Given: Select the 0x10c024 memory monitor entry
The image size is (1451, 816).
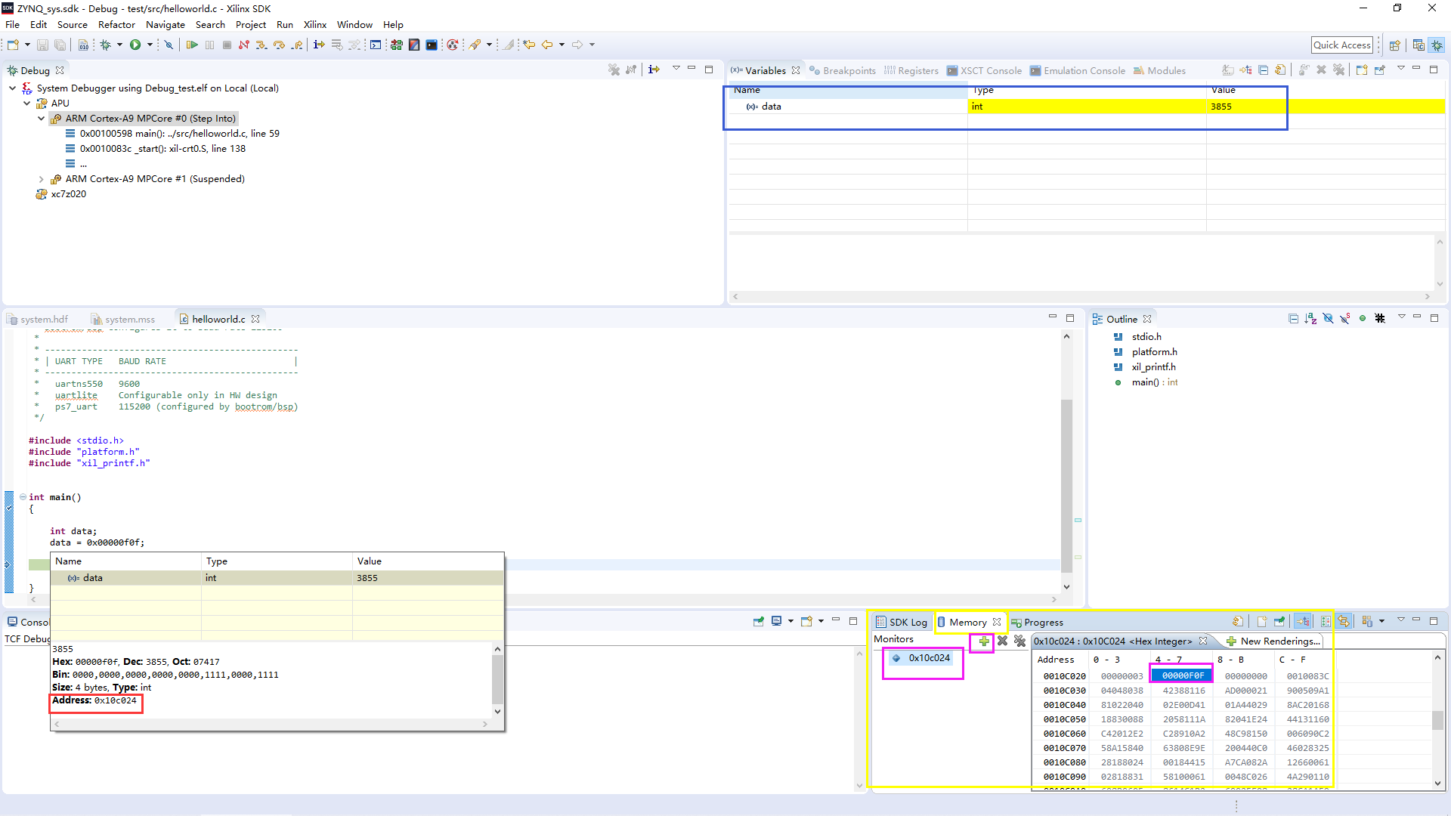Looking at the screenshot, I should 929,658.
